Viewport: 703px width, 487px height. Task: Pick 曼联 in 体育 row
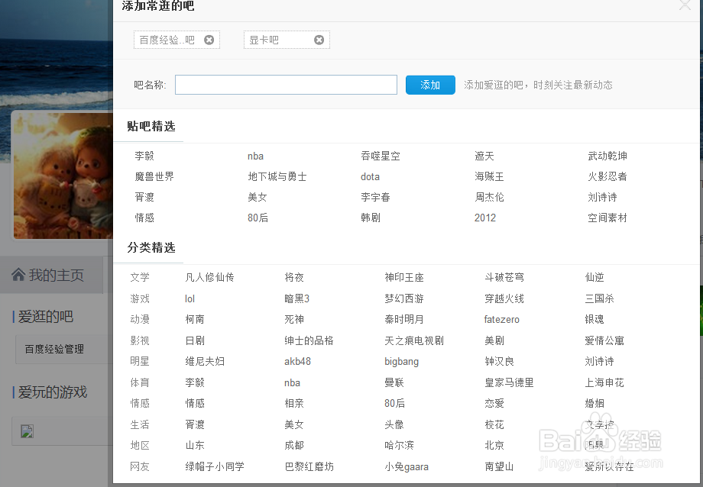[394, 382]
